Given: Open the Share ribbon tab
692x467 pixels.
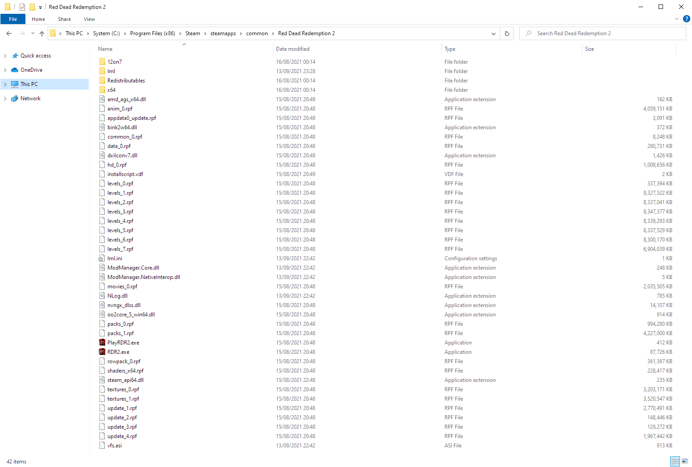Looking at the screenshot, I should pos(64,19).
